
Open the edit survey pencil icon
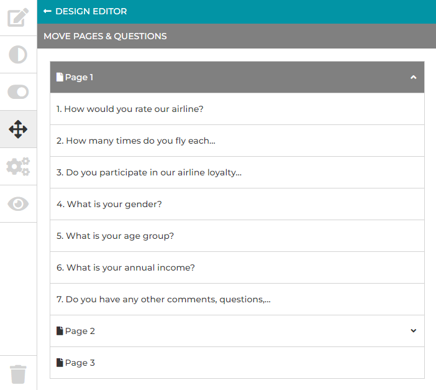18,17
